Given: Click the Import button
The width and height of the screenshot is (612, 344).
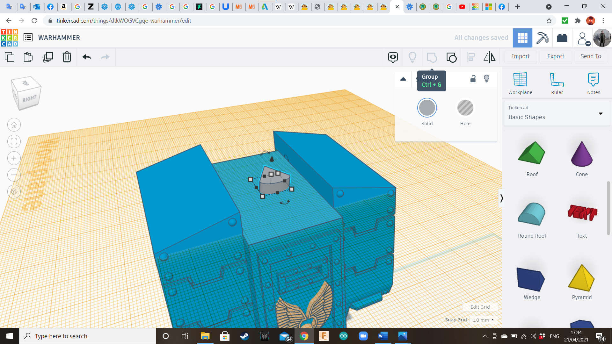Looking at the screenshot, I should tap(521, 56).
